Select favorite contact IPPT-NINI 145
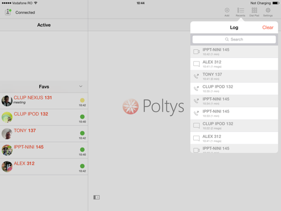The width and height of the screenshot is (281, 211). [44, 150]
